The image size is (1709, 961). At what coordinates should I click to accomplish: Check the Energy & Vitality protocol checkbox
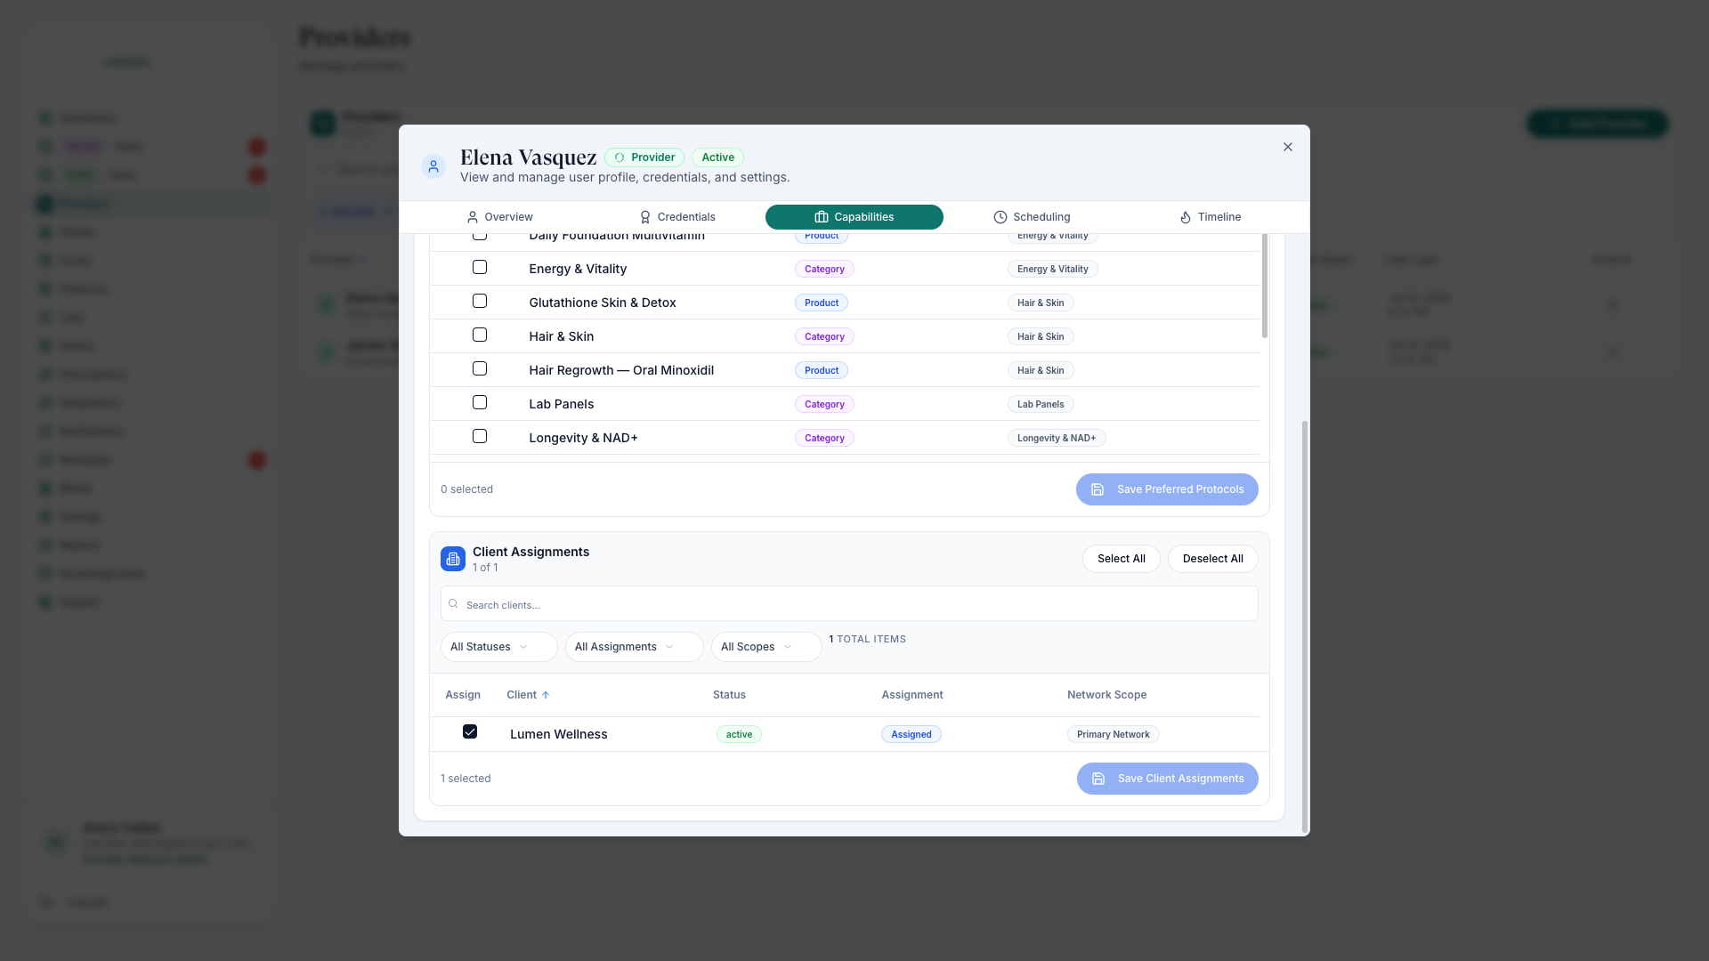tap(480, 267)
